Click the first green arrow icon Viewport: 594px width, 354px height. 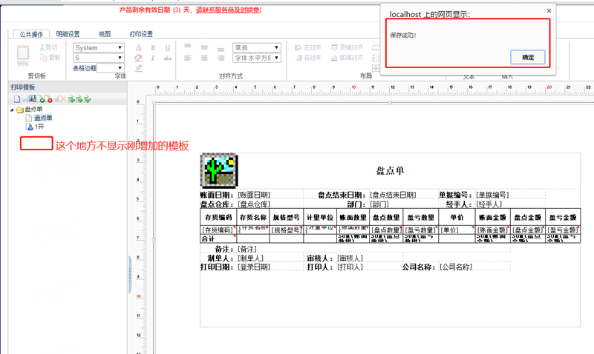tap(71, 99)
